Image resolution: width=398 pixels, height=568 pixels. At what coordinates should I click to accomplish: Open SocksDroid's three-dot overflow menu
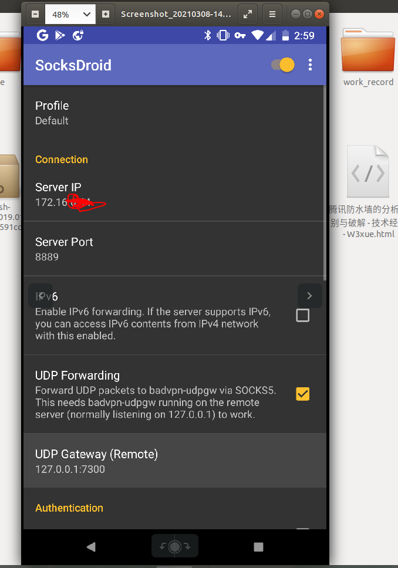pos(310,65)
